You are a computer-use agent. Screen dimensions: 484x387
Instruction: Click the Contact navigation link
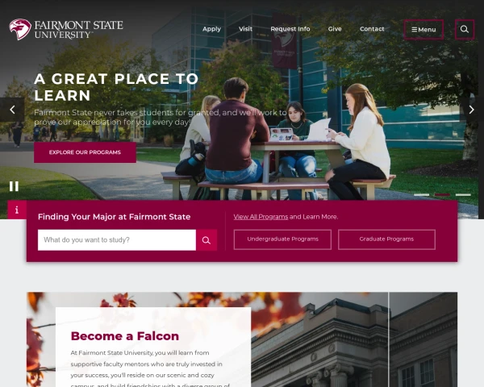(x=372, y=29)
